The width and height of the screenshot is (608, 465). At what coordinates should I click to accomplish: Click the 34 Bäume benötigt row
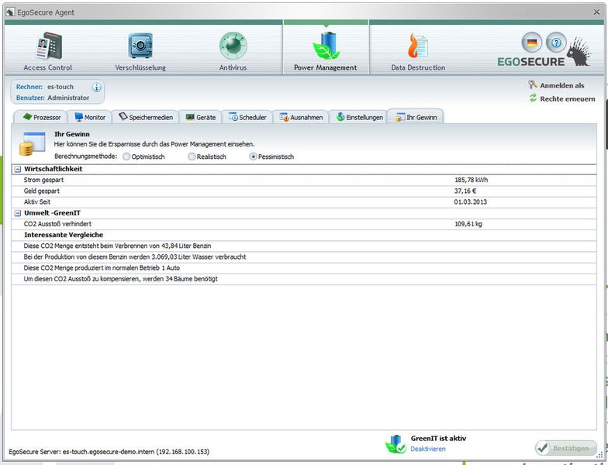304,279
